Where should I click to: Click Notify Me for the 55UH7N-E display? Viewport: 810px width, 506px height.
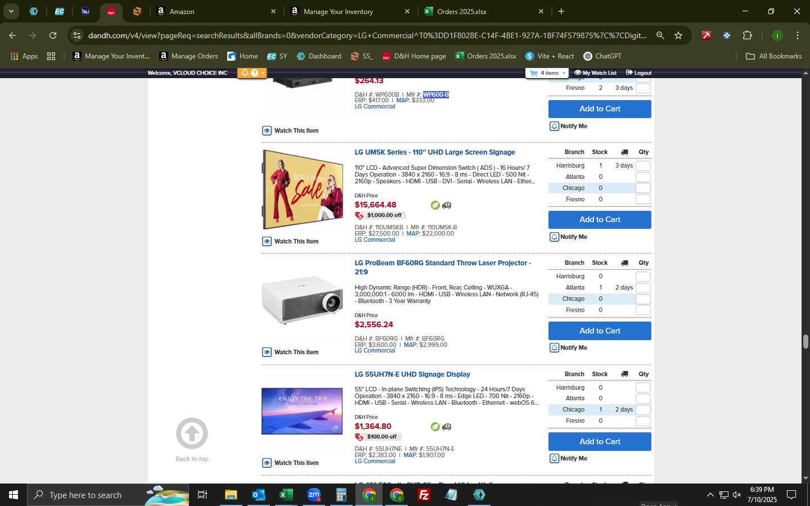pos(569,458)
